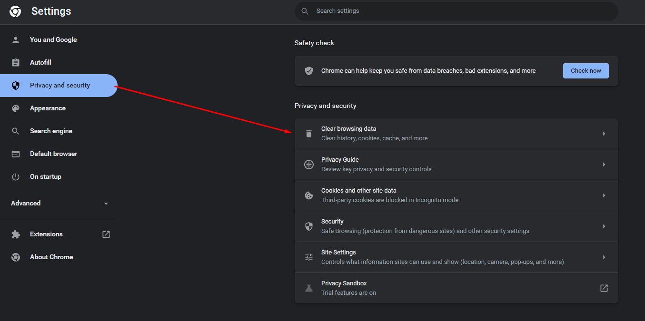Click the Clear browsing data title

tap(349, 129)
